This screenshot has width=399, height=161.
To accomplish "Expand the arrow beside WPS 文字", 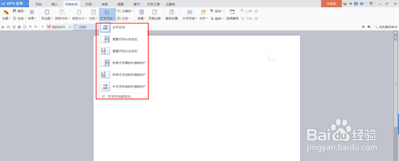I will coord(27,4).
